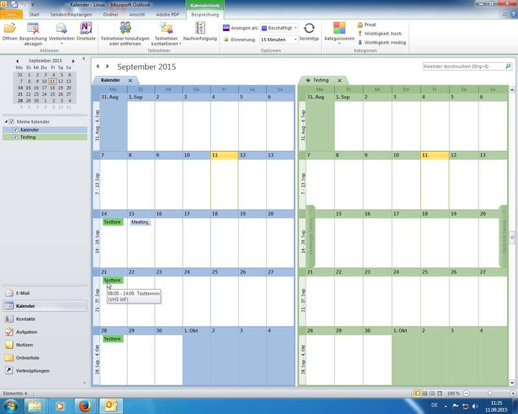Image resolution: width=518 pixels, height=414 pixels.
Task: Previous month arrow in mini calendar
Action: coord(17,61)
